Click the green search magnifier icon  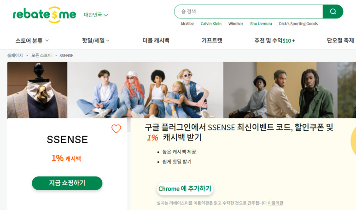click(333, 12)
